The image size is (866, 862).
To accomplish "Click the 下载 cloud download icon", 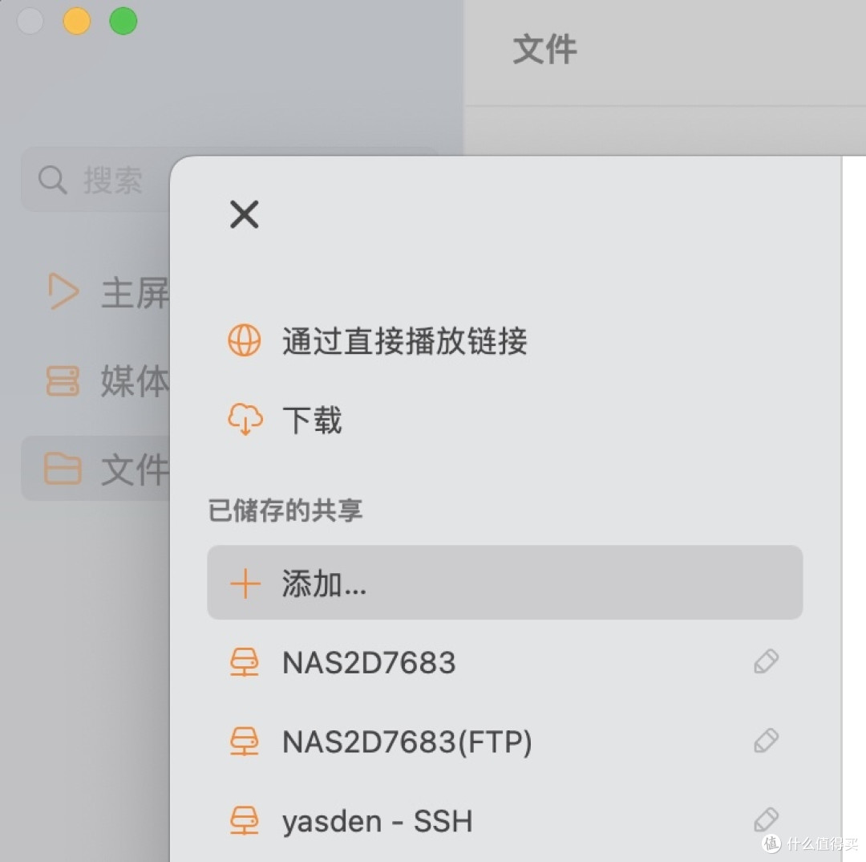I will (245, 418).
